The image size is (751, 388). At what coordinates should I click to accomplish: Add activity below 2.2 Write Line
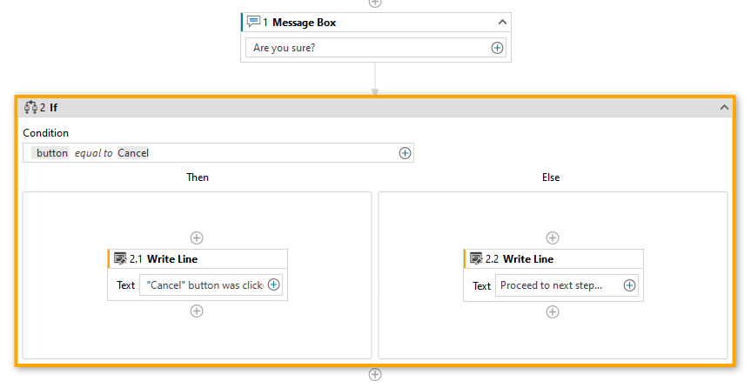[553, 311]
